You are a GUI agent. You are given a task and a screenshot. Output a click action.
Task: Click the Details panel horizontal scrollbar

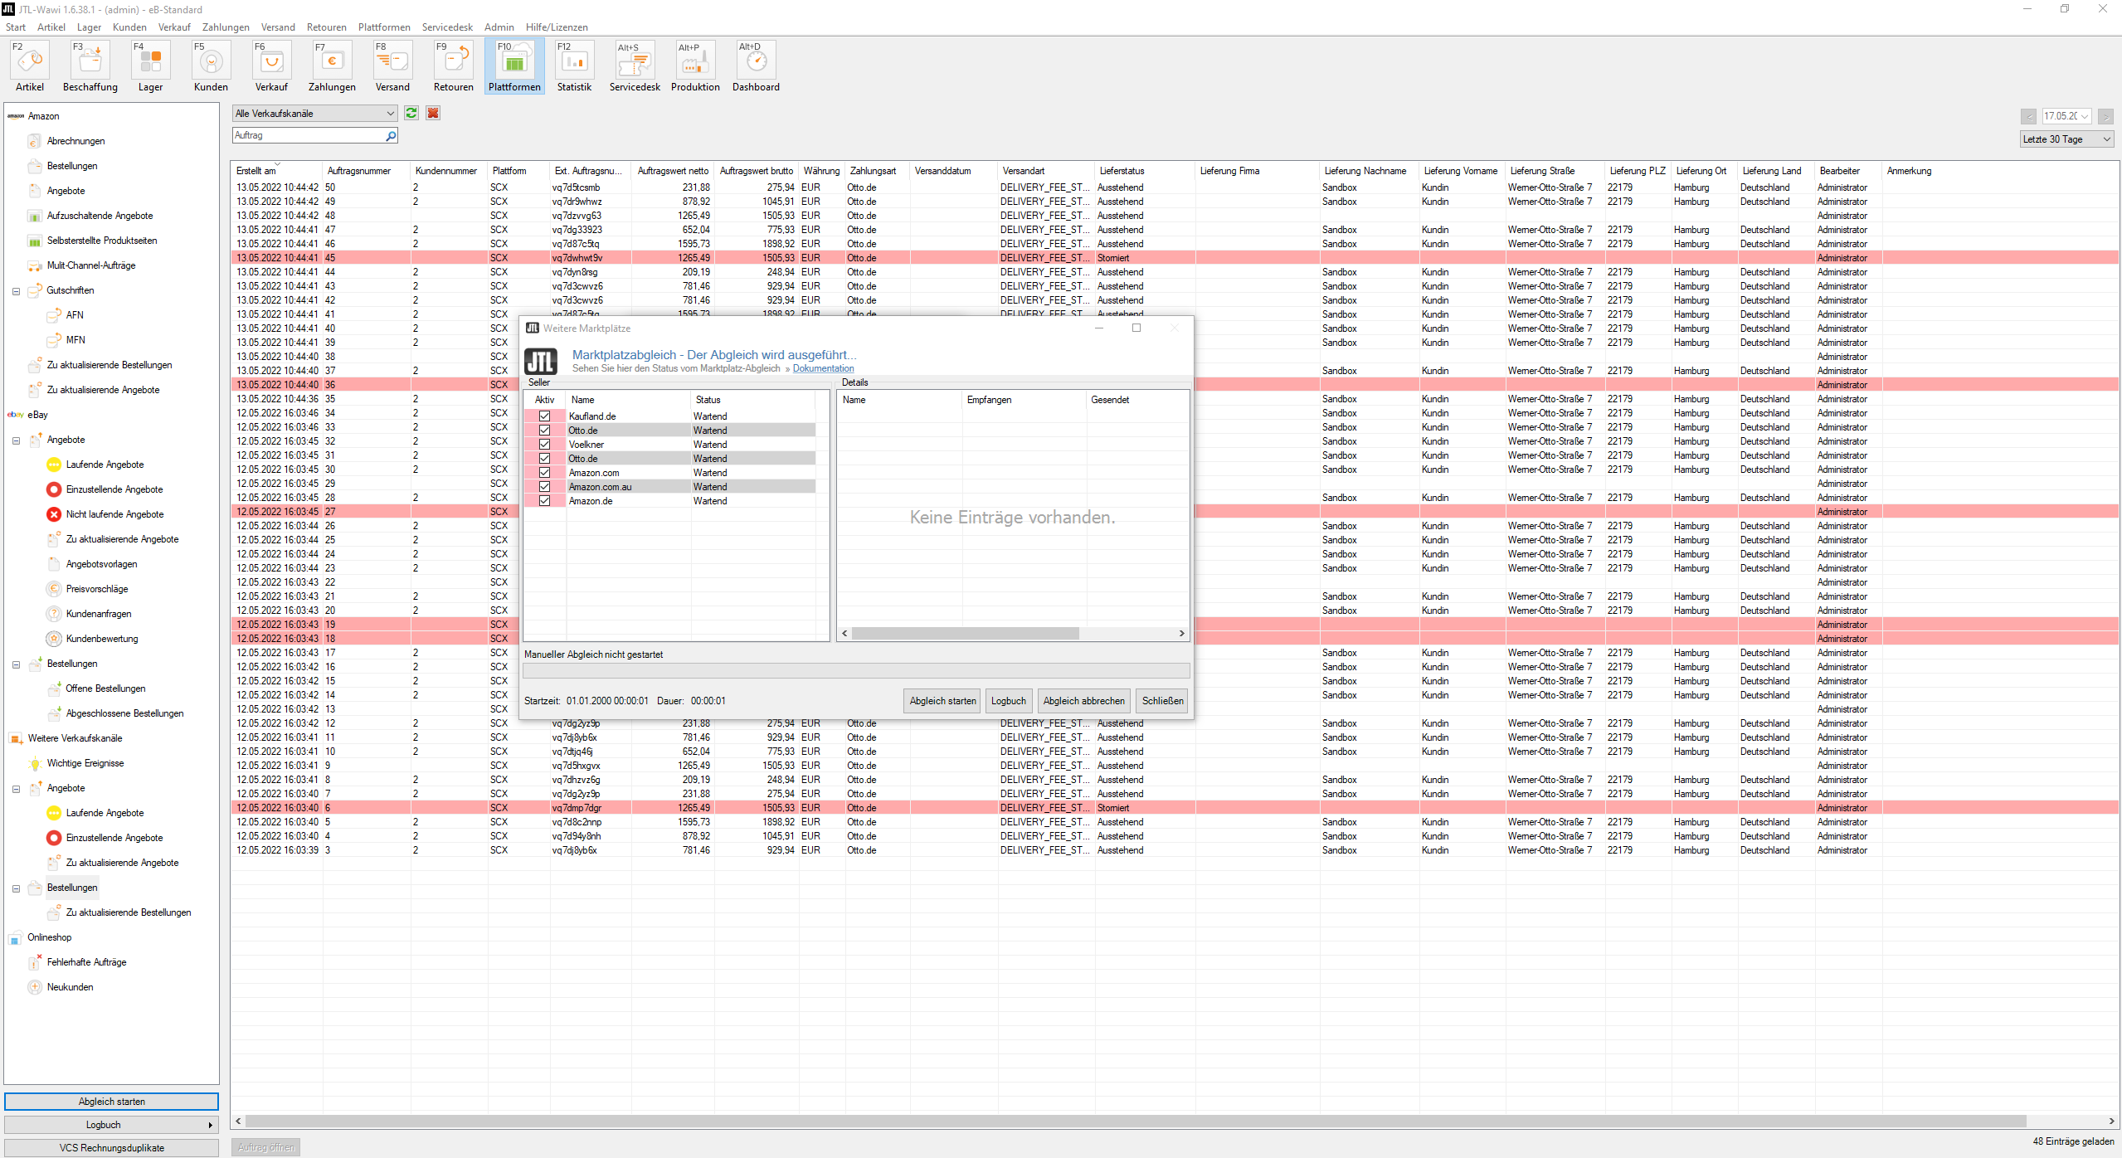pyautogui.click(x=965, y=634)
